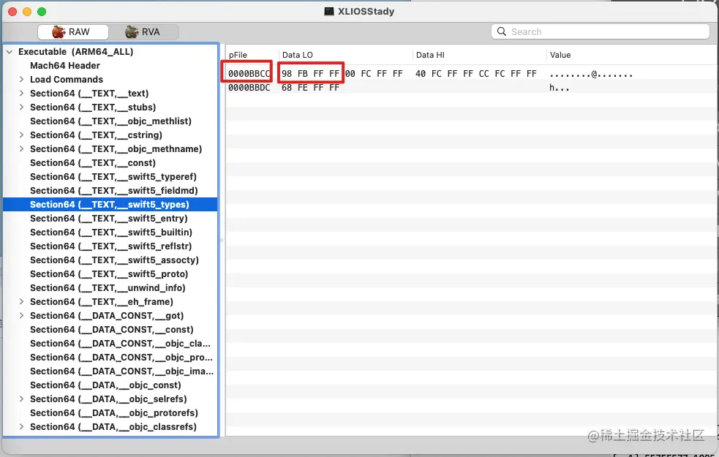Select Section64 (__TEXT,__swift5_assocty)
719x457 pixels.
[x=110, y=260]
